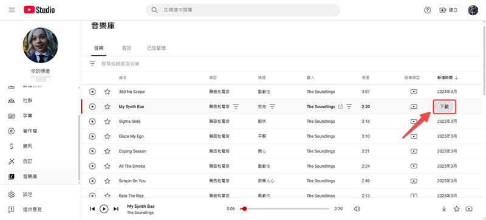Switch to the 音效 tab
Screen dimensions: 486x220
(x=126, y=49)
